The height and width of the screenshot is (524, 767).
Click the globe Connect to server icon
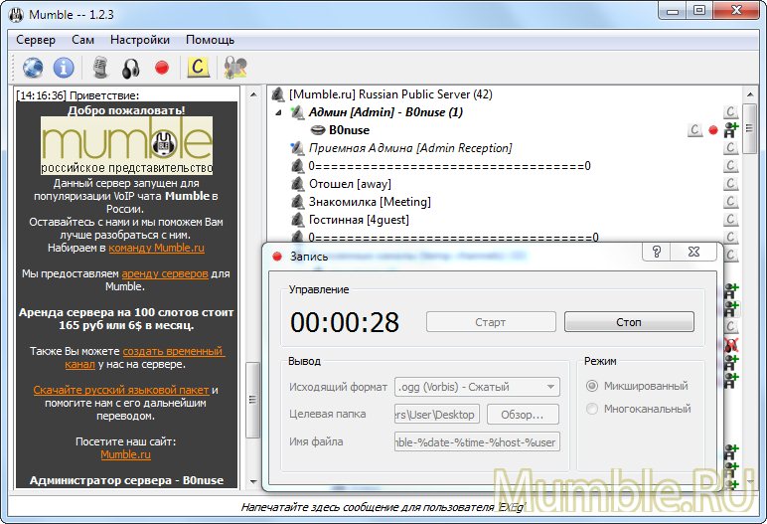coord(33,68)
